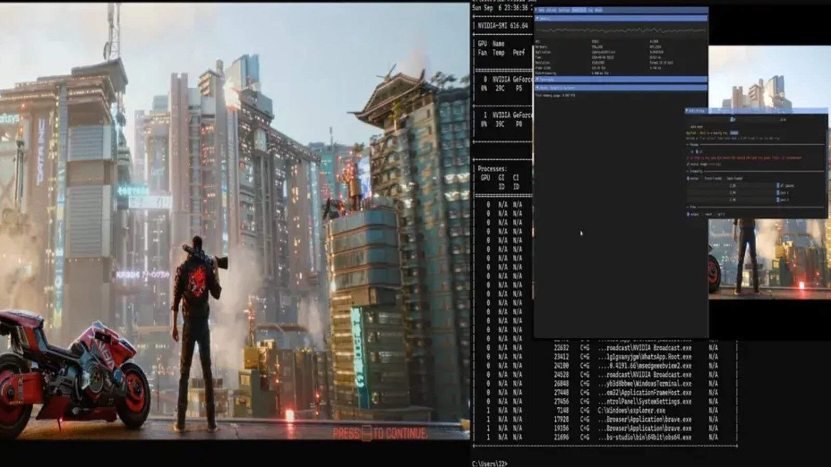Toggle the 'pass 2' checkbox
The width and height of the screenshot is (831, 467).
(x=778, y=199)
